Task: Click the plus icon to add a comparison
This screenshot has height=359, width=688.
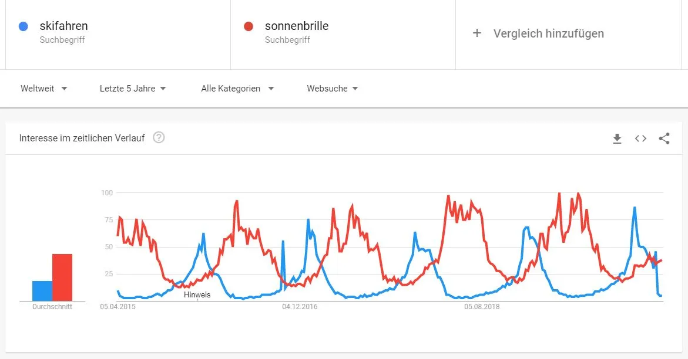Action: pyautogui.click(x=477, y=33)
